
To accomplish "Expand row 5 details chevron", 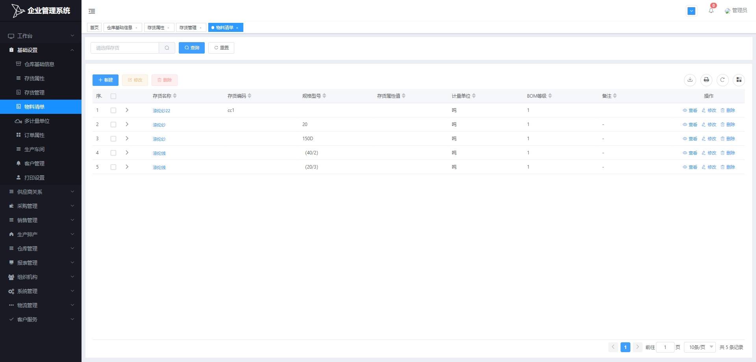I will [127, 167].
